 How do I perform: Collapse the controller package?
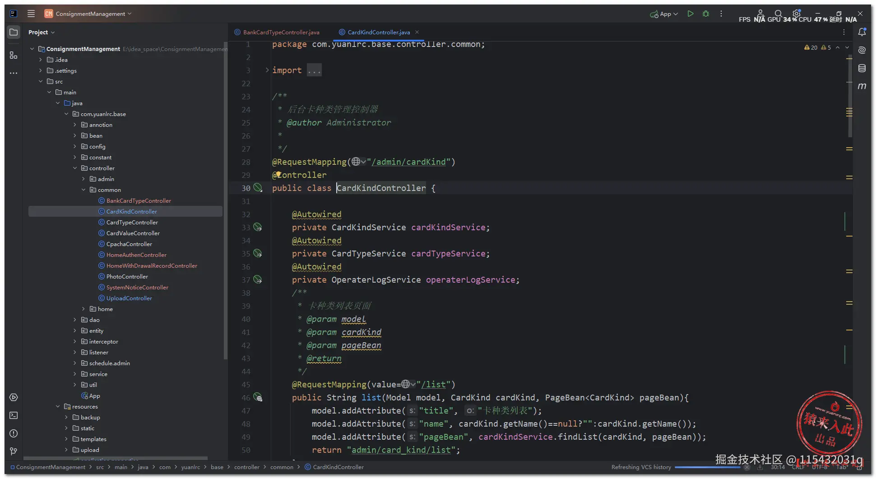75,168
